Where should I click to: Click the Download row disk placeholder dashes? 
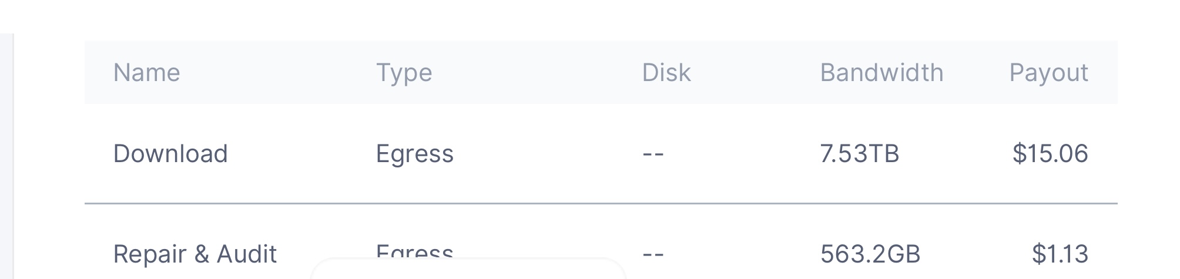[653, 154]
